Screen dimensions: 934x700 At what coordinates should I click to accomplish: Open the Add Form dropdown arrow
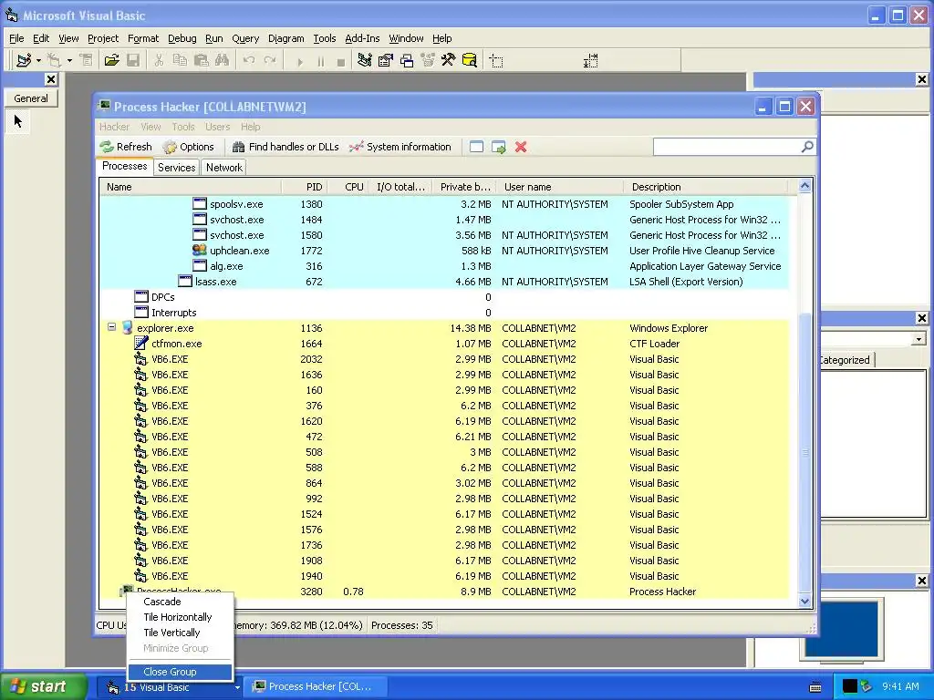(x=69, y=61)
